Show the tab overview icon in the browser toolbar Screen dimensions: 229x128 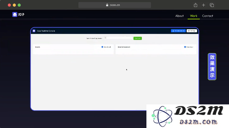click(x=212, y=5)
